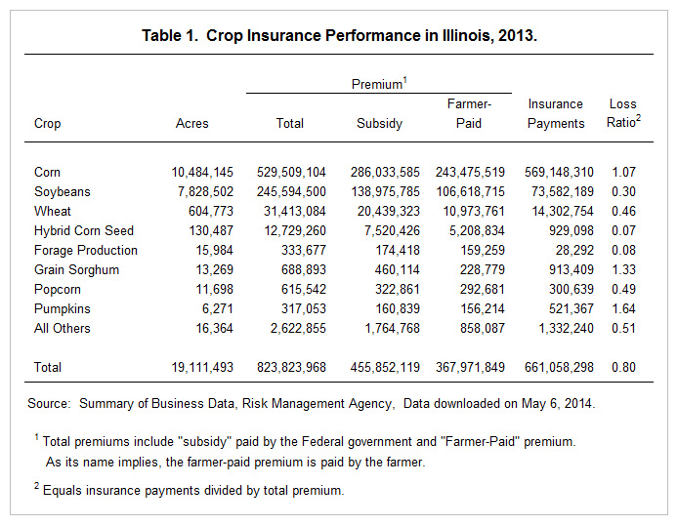
Task: Select total insurance payments 661,058,298
Action: 559,368
